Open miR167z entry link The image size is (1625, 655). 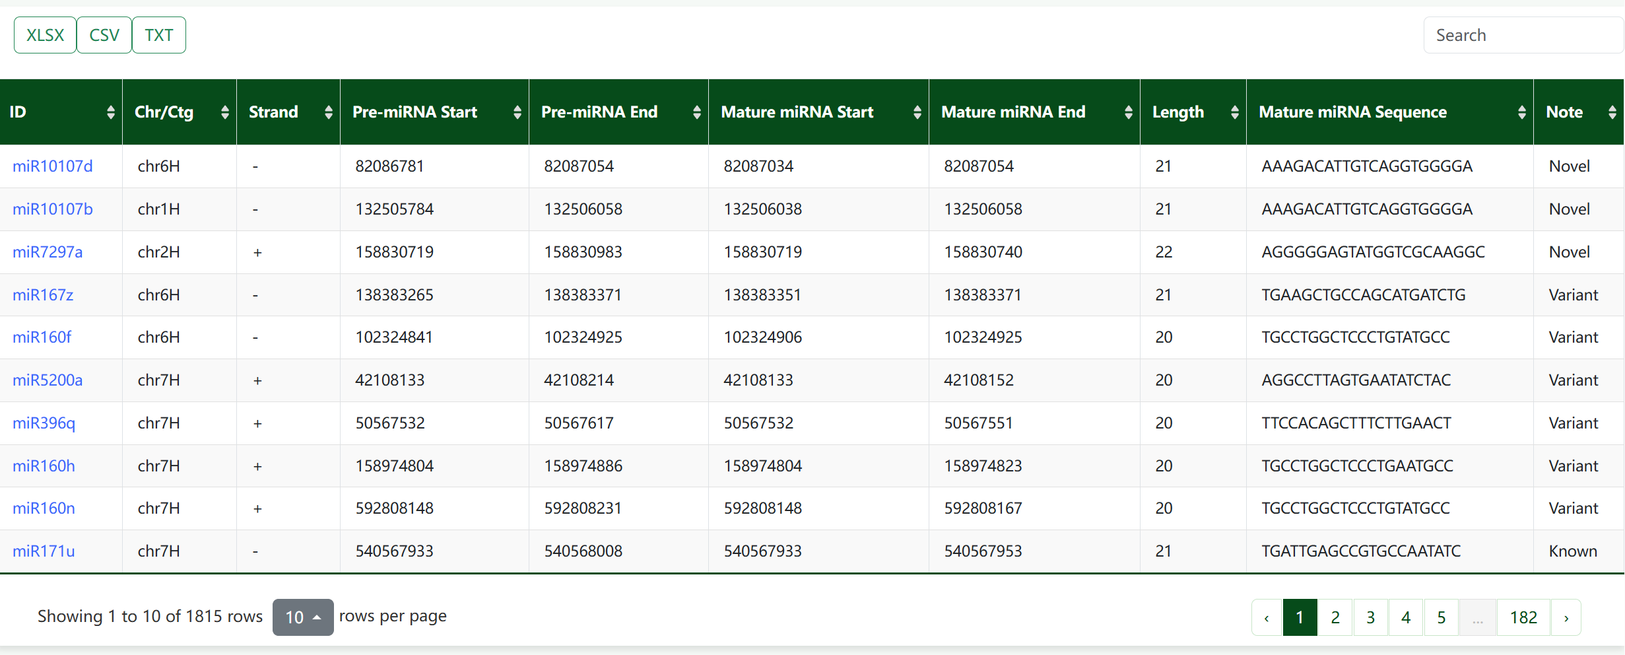point(43,295)
